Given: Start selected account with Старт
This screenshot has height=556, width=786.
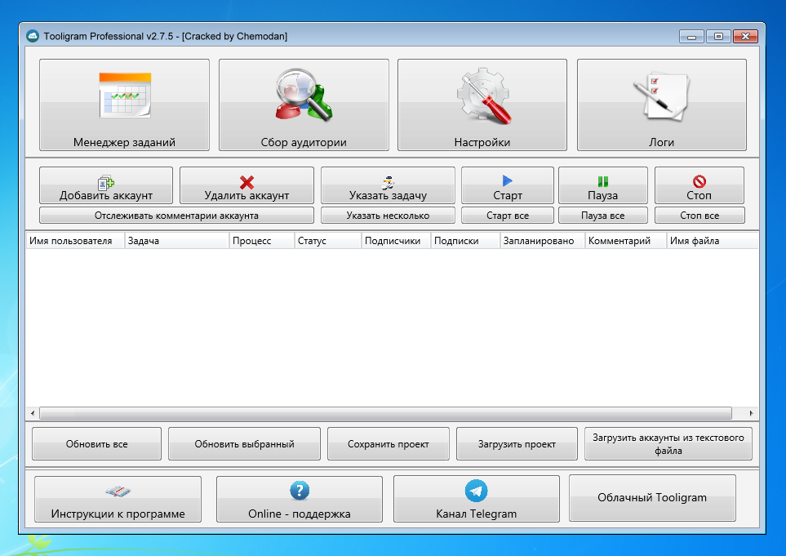Looking at the screenshot, I should 508,185.
